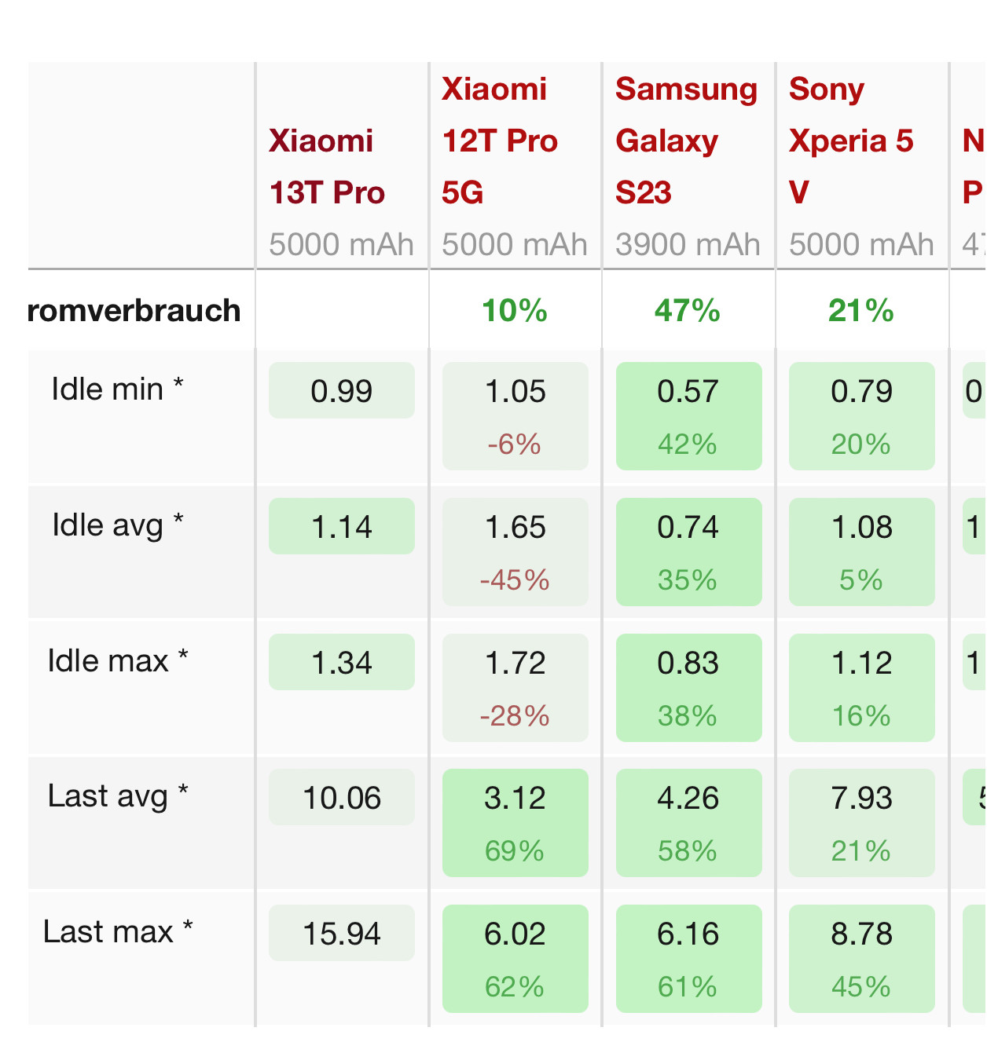Viewport: 987px width, 1064px height.
Task: Click the 3.12 Last avg cell
Action: pyautogui.click(x=515, y=822)
